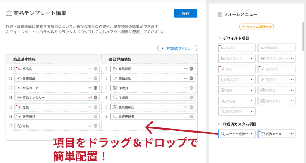The width and height of the screenshot is (306, 163).
Task: Open options menu of default 商品名 item
Action: tap(251, 48)
